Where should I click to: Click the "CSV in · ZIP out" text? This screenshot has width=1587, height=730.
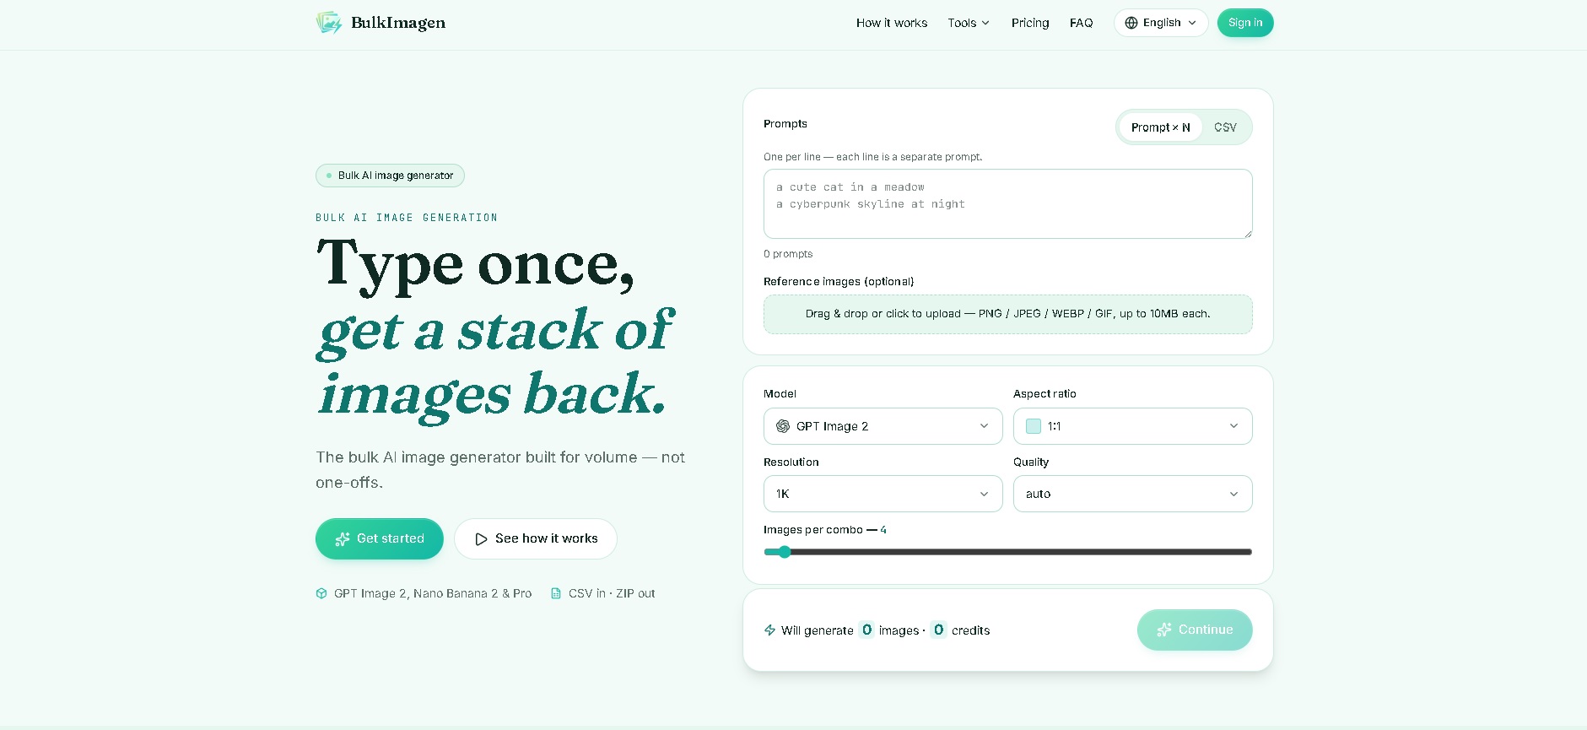tap(612, 593)
